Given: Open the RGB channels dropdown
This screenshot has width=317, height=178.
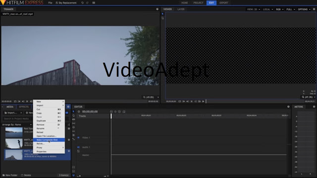Looking at the screenshot, I should 279,9.
